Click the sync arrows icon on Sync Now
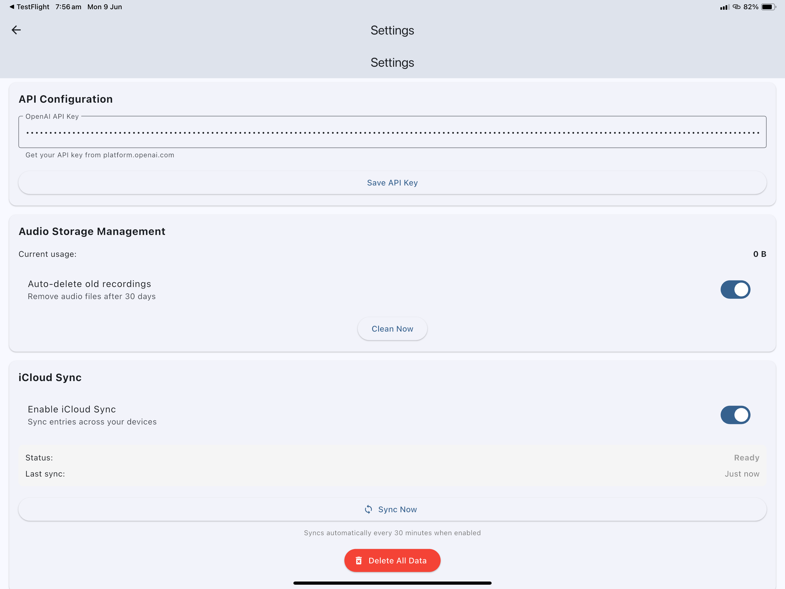 (368, 509)
